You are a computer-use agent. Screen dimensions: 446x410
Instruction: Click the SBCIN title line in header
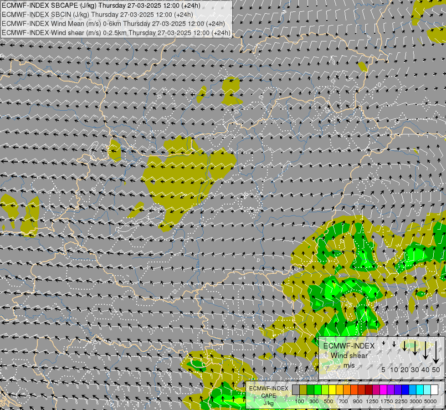pos(97,15)
